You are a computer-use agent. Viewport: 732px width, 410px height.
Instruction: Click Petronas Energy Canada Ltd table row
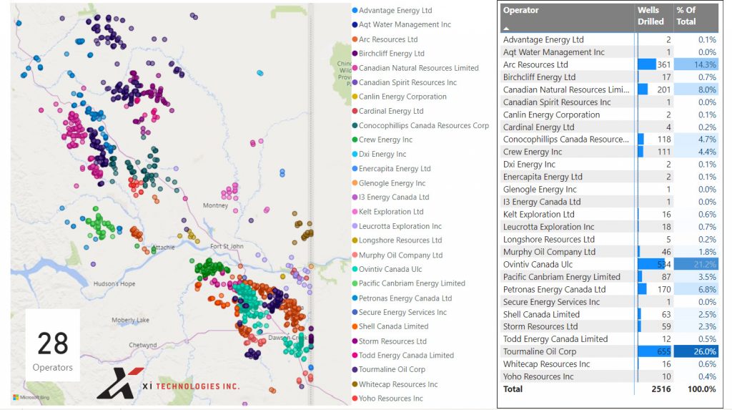[x=609, y=289]
